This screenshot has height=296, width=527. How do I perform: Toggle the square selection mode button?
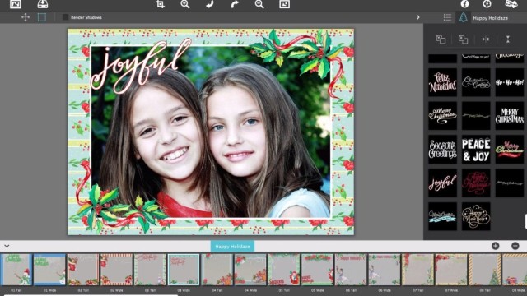(x=42, y=17)
